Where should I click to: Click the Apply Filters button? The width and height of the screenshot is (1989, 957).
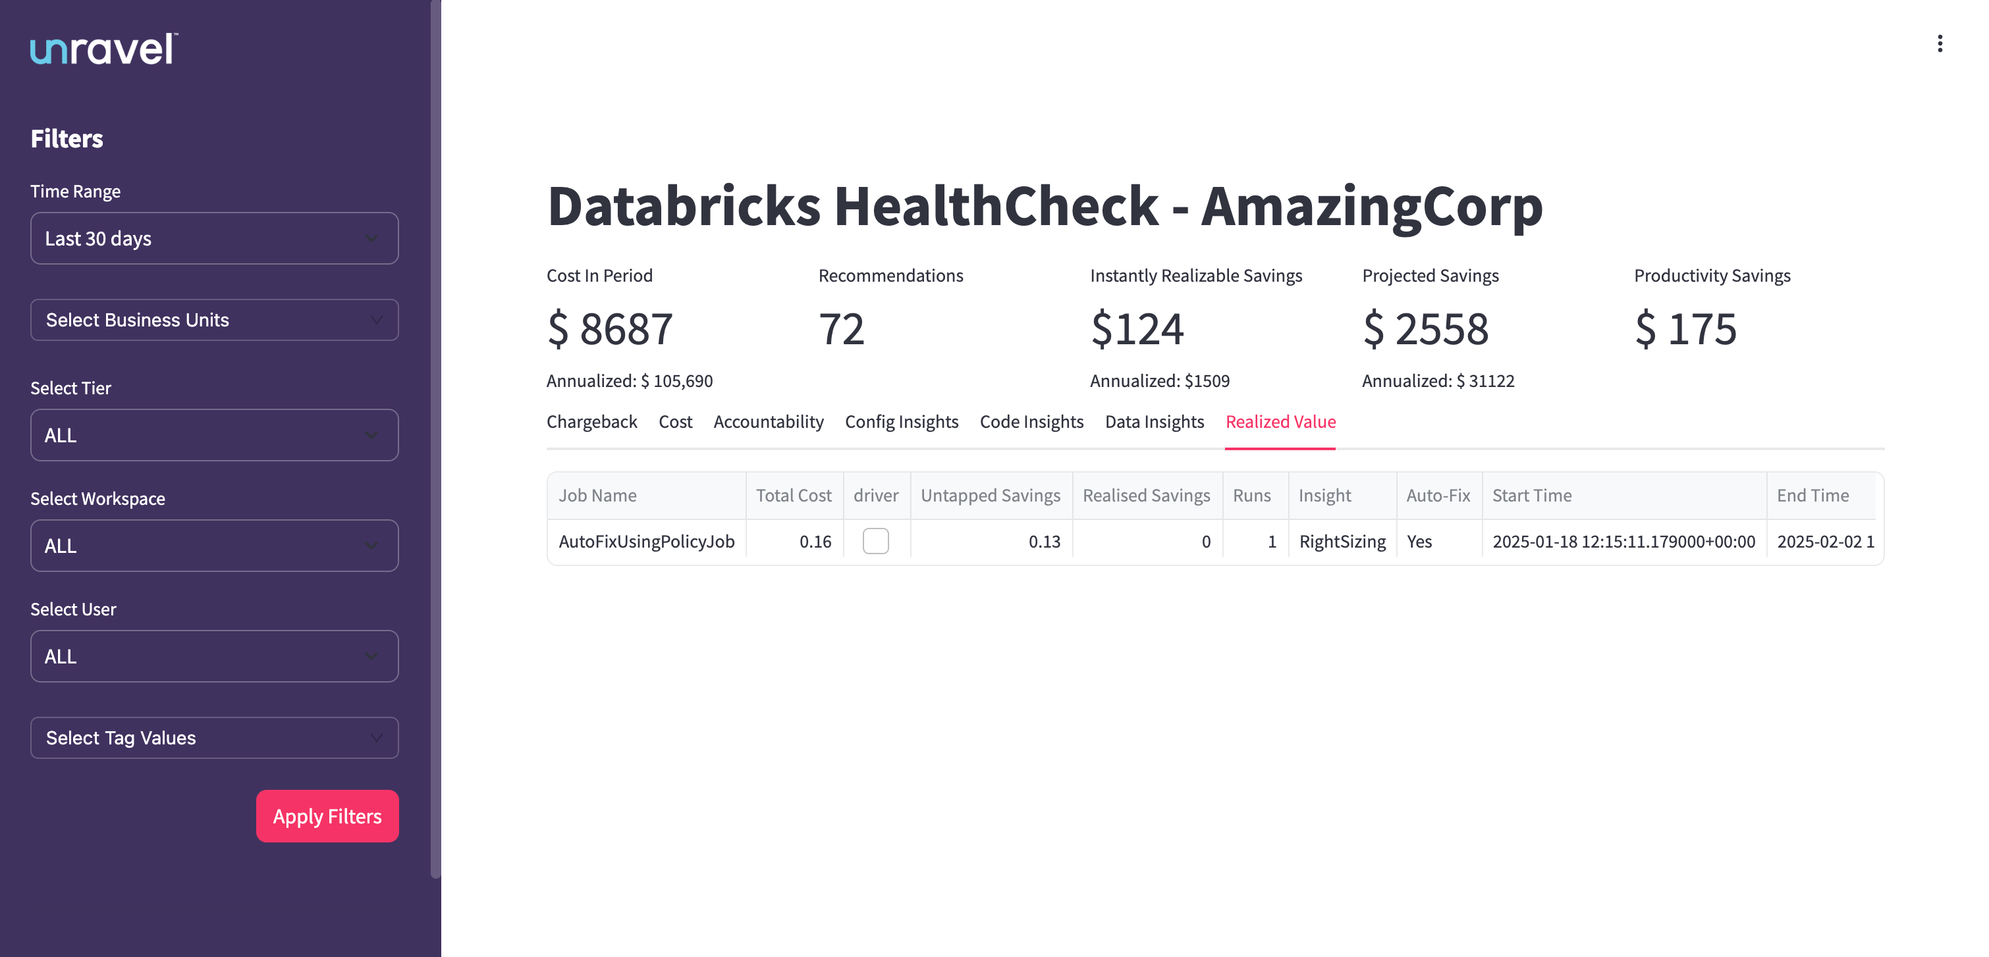pyautogui.click(x=327, y=817)
